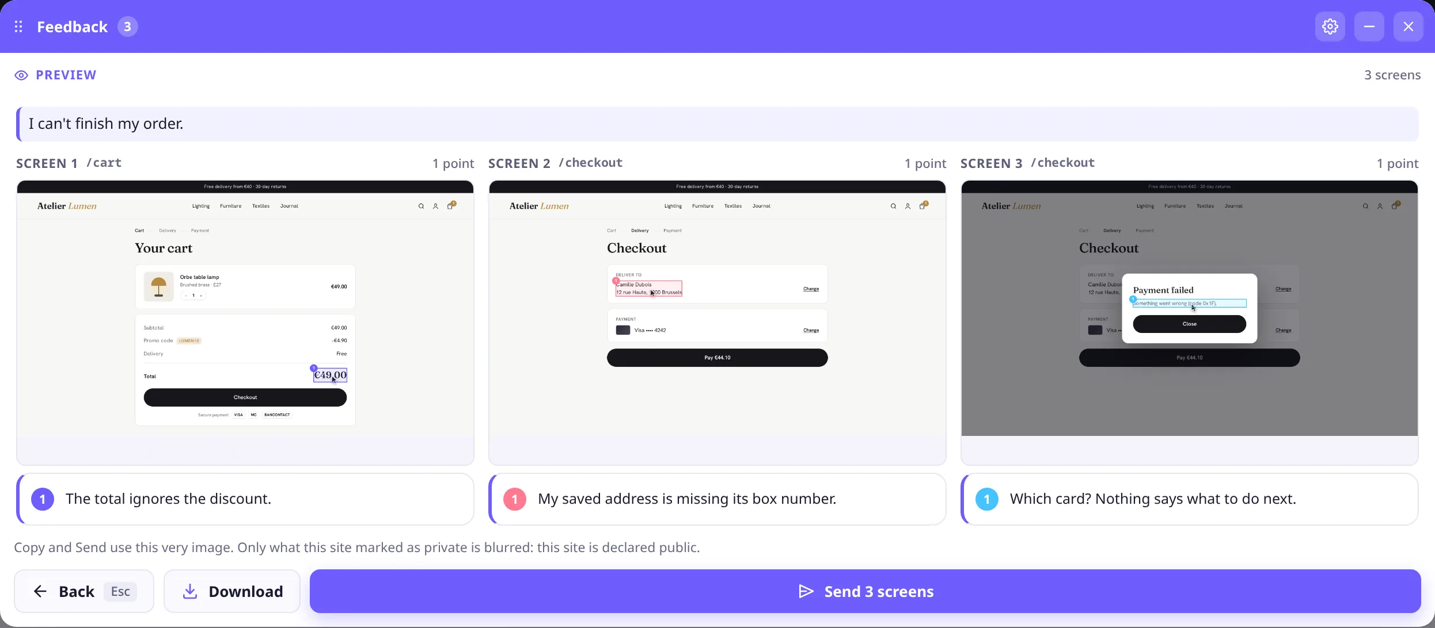
Task: Click the summary text 'I can't finish my order.'
Action: point(106,124)
